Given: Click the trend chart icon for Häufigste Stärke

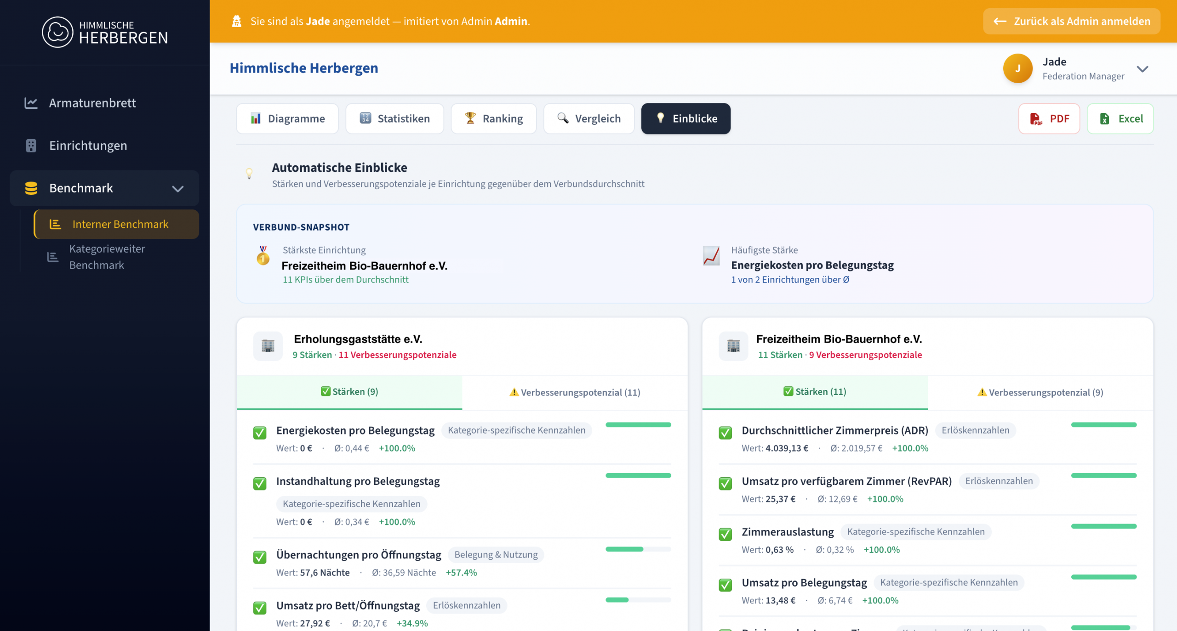Looking at the screenshot, I should (711, 256).
